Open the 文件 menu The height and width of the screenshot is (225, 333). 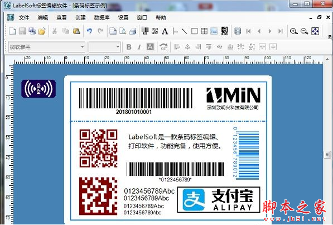(x=24, y=18)
